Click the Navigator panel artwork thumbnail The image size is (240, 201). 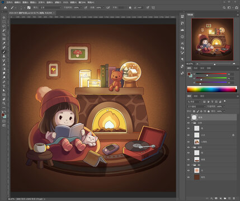pos(213,39)
